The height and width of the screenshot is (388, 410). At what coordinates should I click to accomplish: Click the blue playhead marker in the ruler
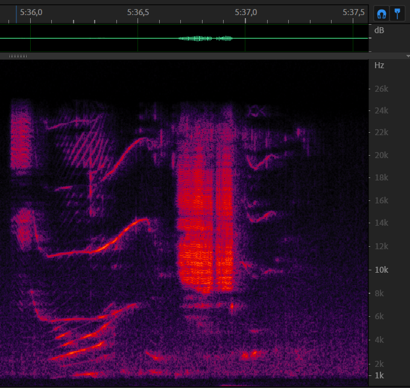tap(16, 14)
